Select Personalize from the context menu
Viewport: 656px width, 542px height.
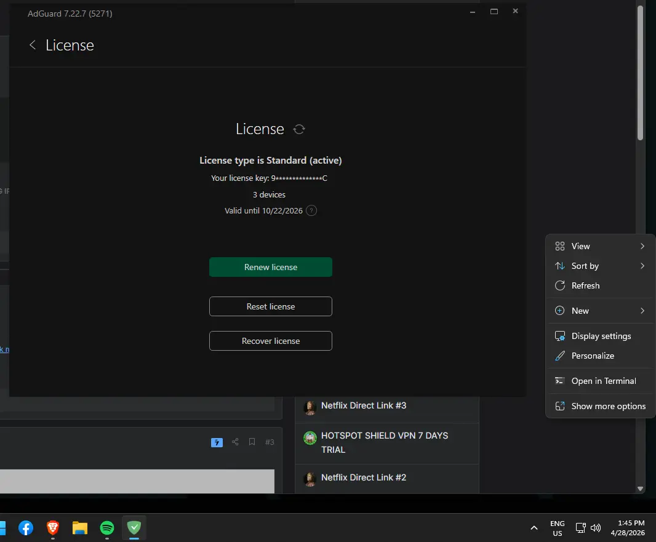pos(600,356)
